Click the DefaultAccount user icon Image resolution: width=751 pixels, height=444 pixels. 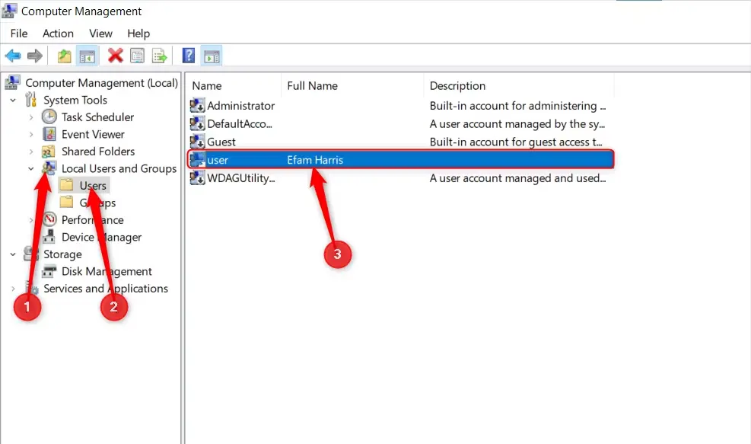pos(197,123)
